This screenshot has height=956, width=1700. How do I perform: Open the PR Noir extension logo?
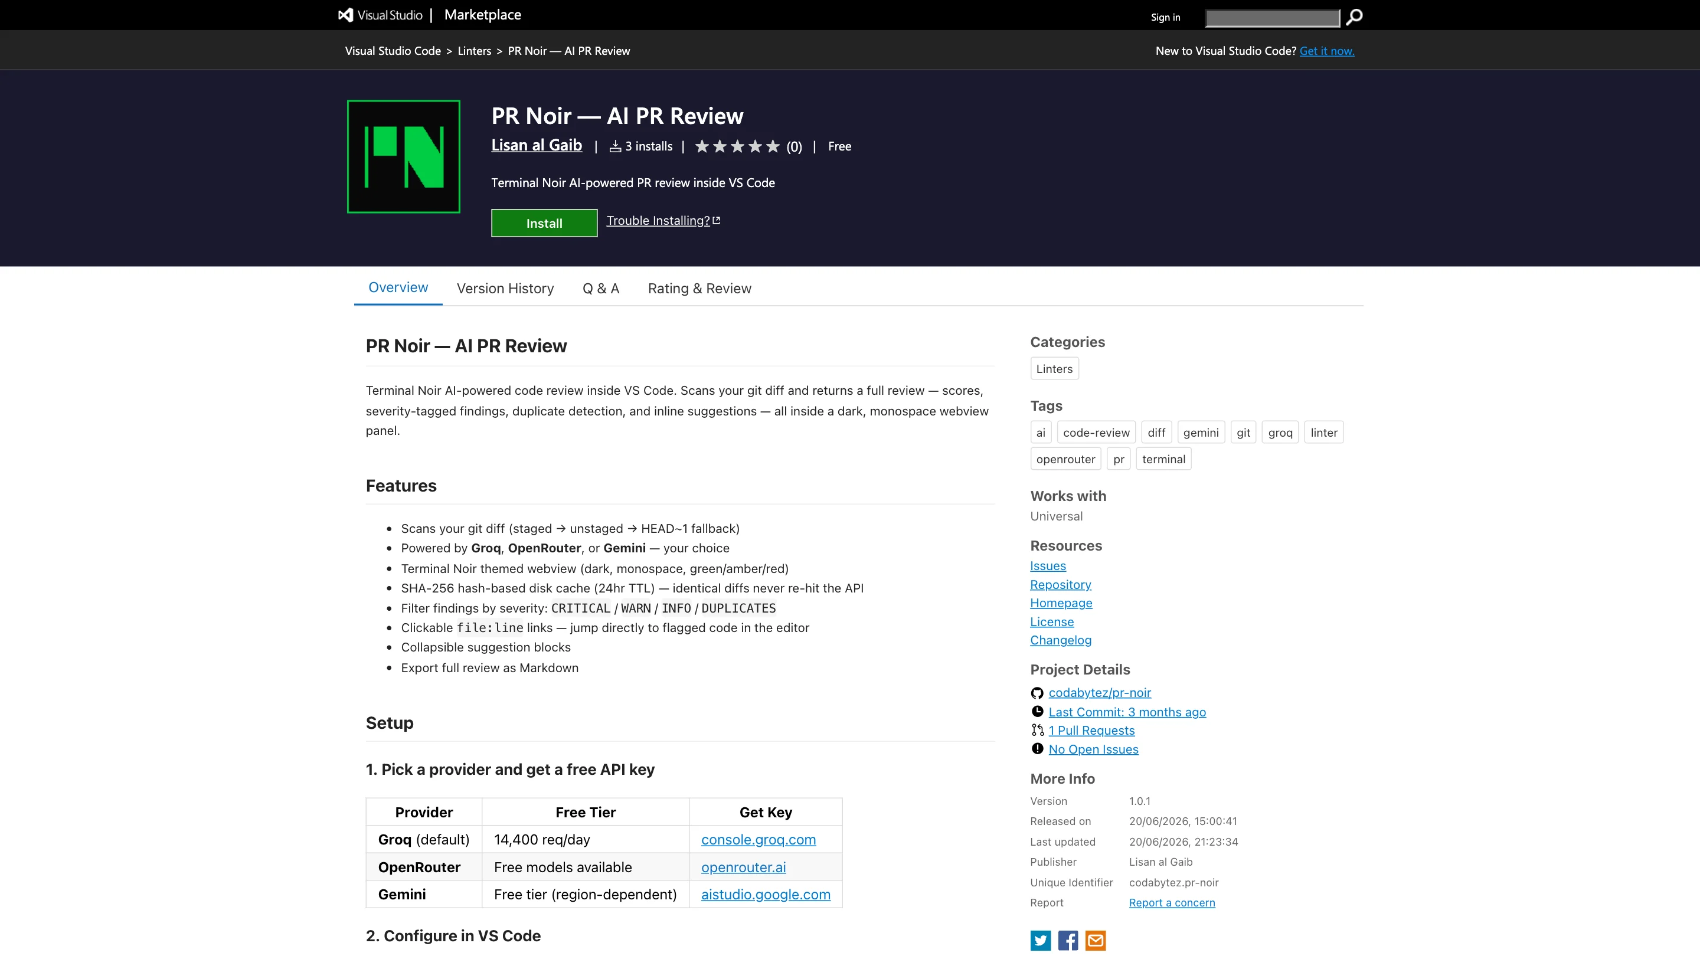(404, 156)
